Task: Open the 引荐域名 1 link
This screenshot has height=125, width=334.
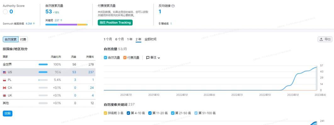Action: coord(171,24)
